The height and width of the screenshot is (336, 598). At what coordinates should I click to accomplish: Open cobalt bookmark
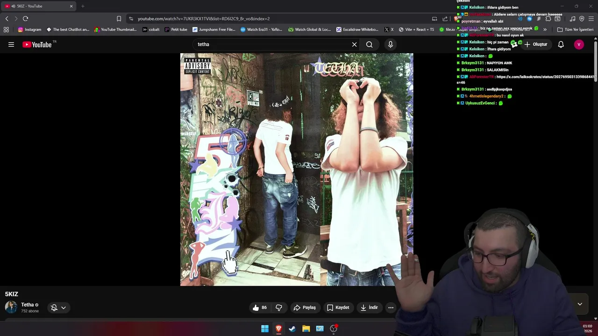[x=151, y=29]
